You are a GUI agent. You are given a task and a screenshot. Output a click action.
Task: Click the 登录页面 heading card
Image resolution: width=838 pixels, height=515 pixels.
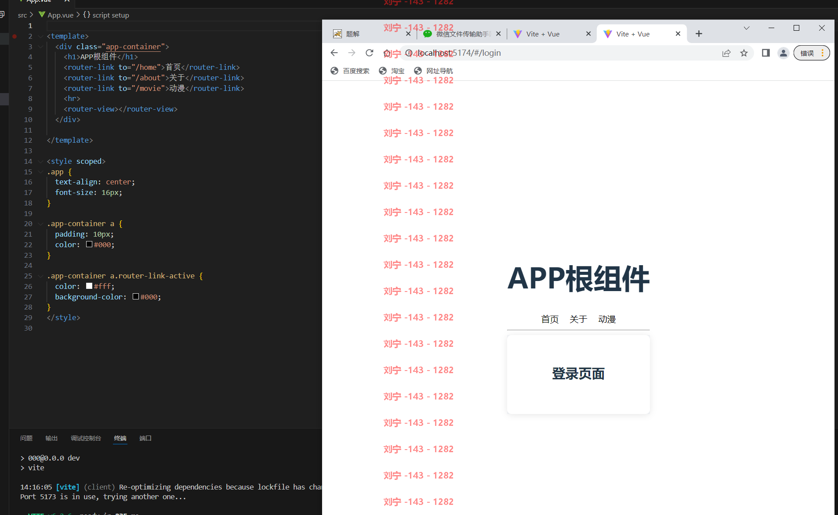(x=578, y=374)
